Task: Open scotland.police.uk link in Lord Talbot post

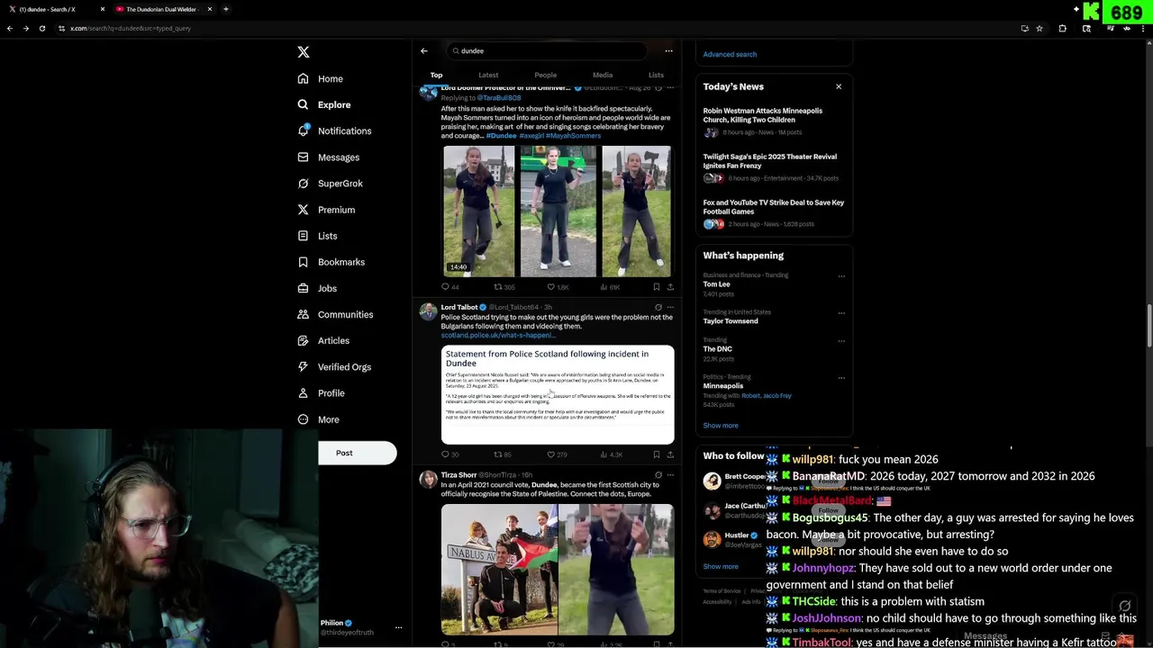Action: coord(498,335)
